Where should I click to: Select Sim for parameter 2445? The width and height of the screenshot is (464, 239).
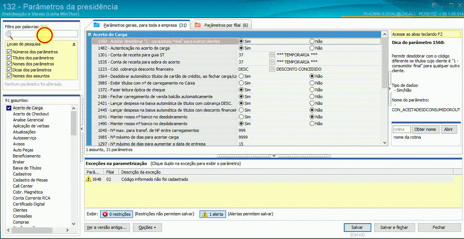coord(241,110)
